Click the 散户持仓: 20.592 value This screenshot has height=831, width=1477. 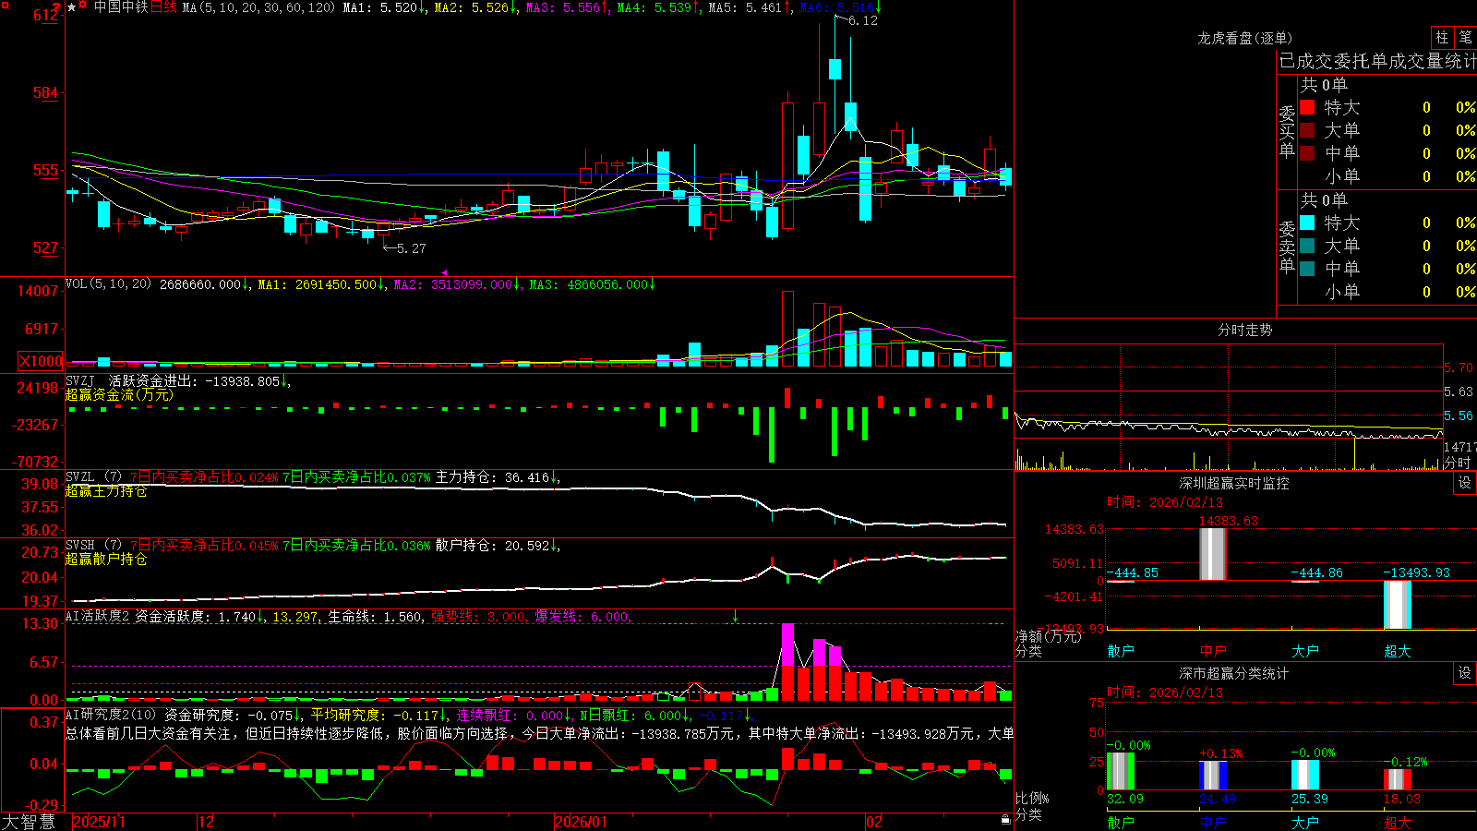click(498, 546)
